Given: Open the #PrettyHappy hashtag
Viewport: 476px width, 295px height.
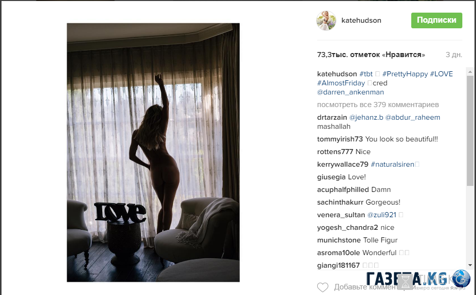Looking at the screenshot, I should coord(405,74).
